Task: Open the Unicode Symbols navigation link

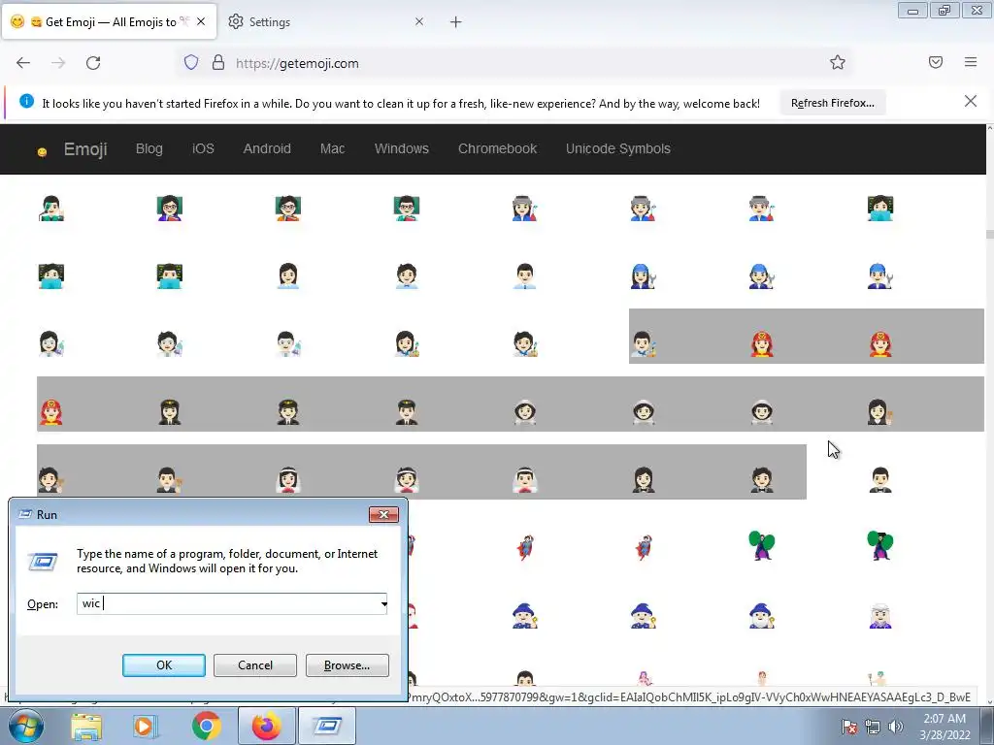Action: [x=618, y=148]
